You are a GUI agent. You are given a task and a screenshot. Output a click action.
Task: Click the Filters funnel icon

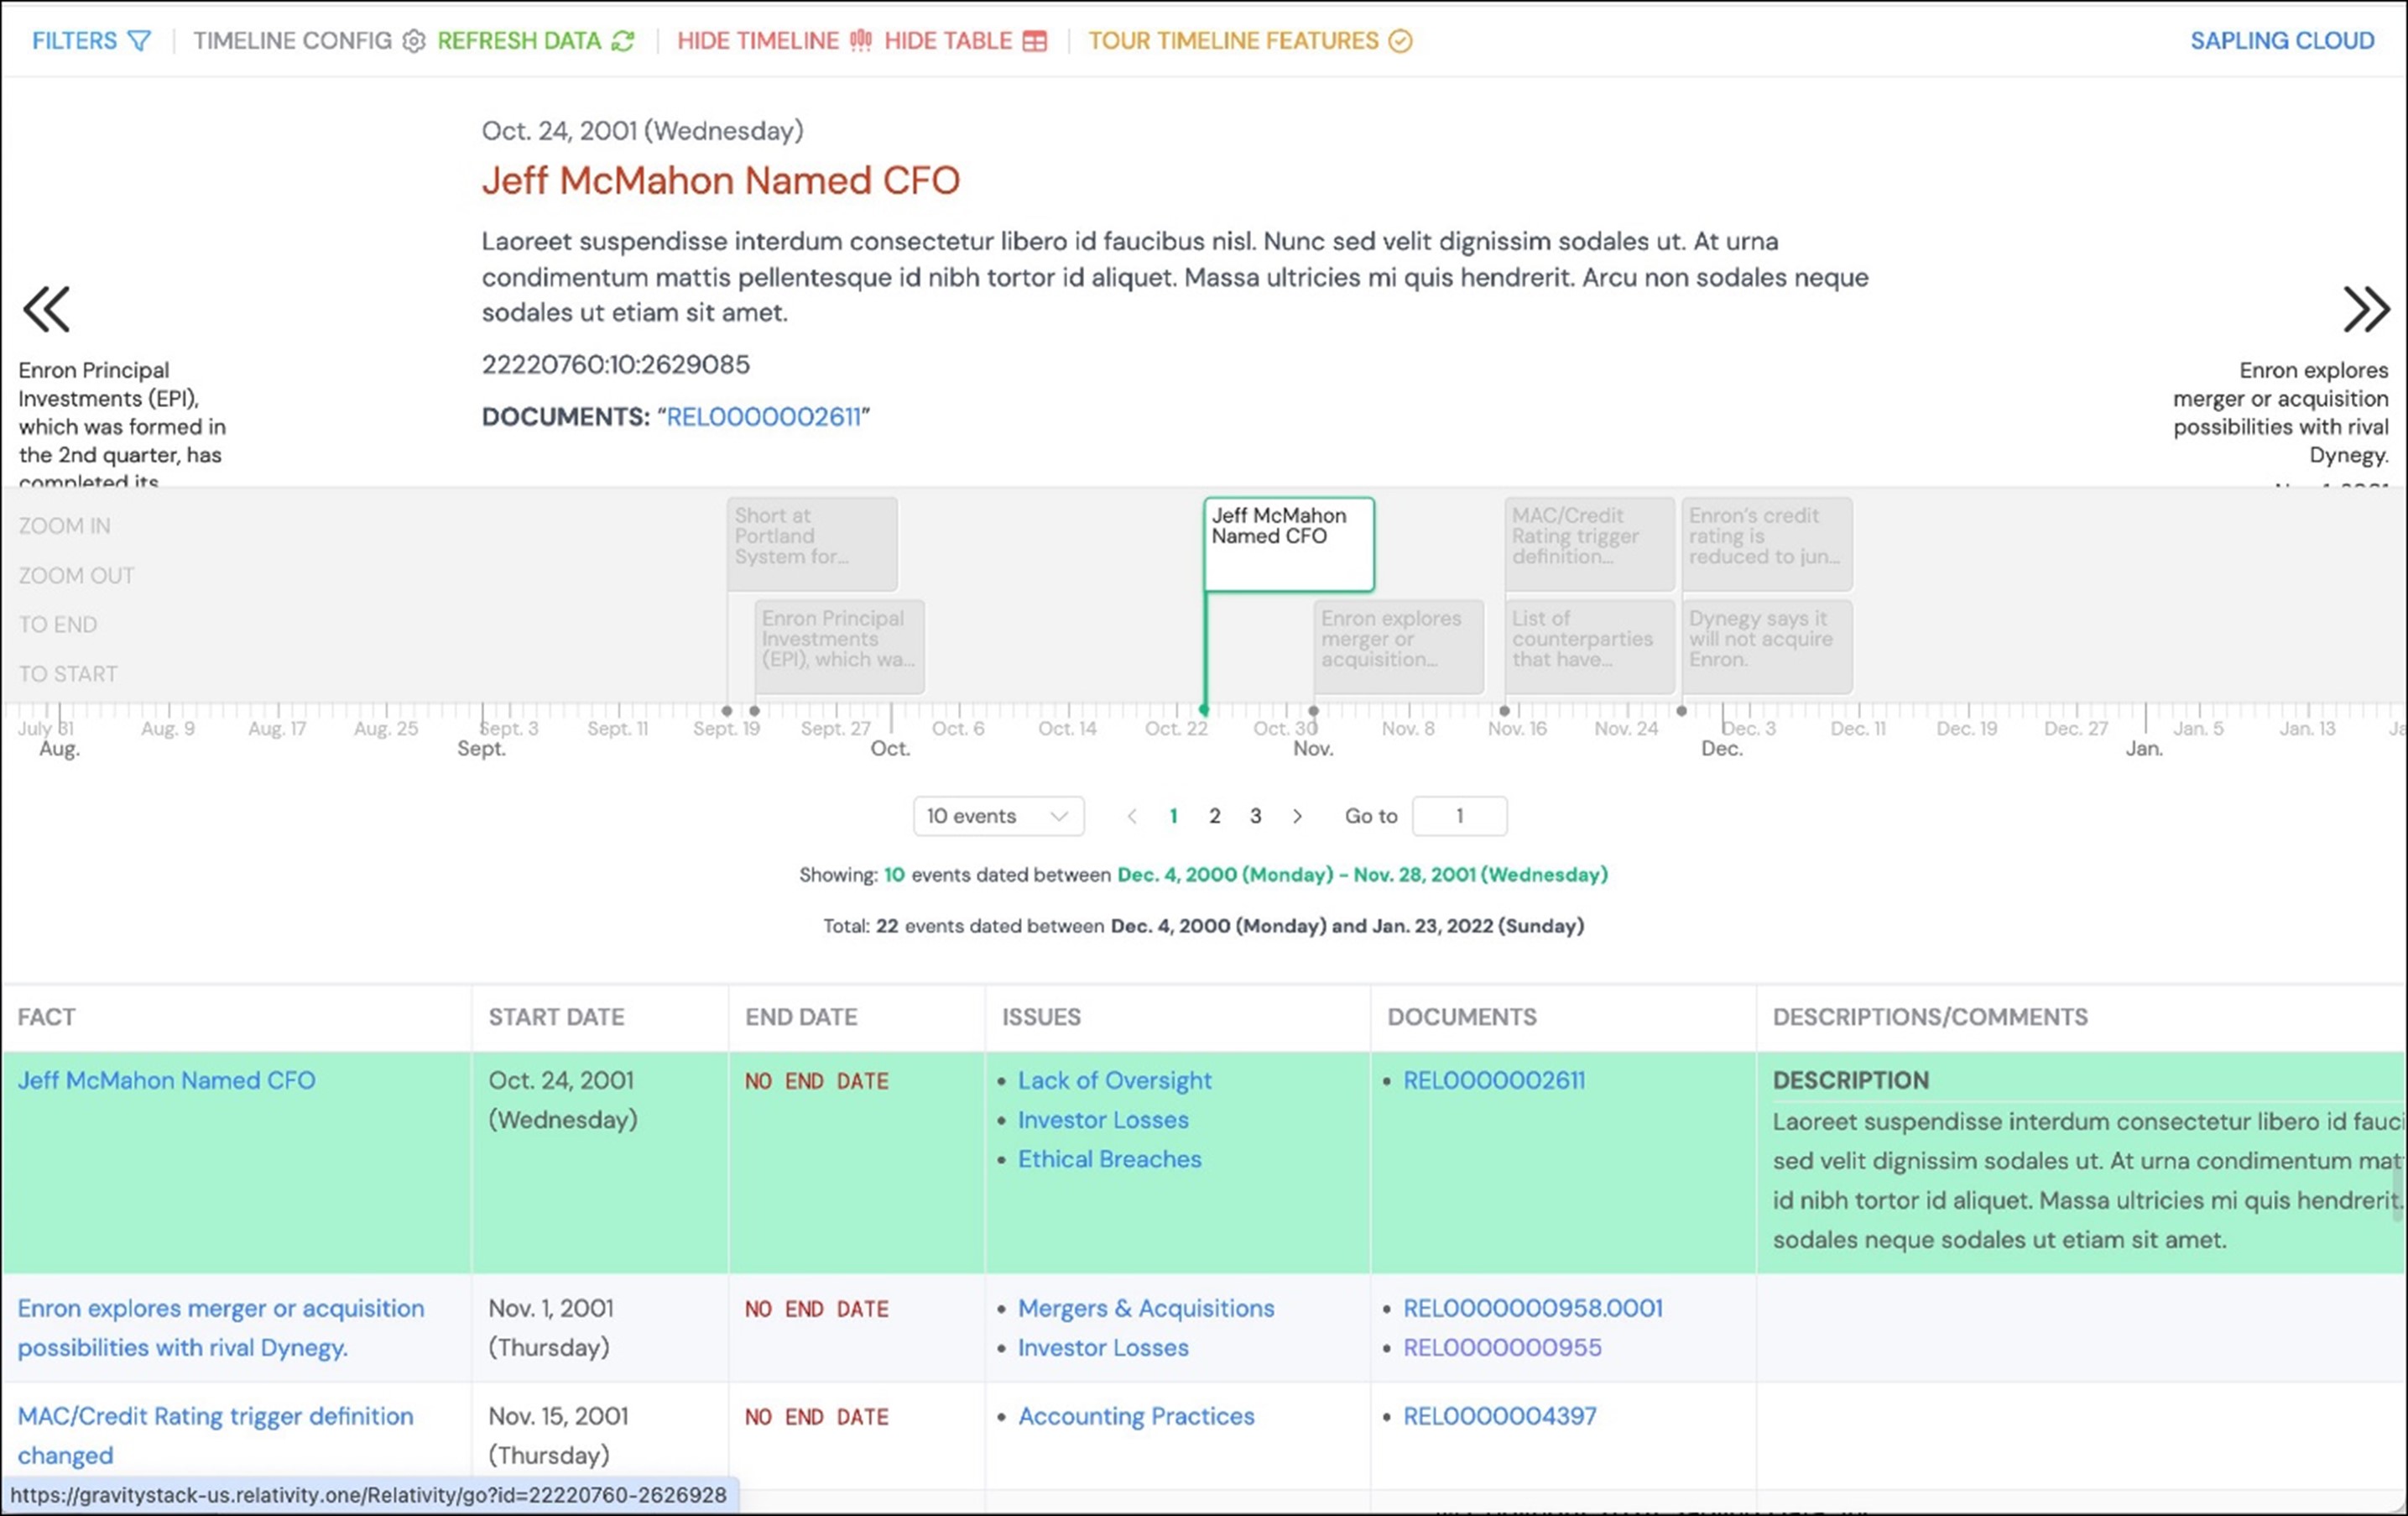click(x=140, y=41)
